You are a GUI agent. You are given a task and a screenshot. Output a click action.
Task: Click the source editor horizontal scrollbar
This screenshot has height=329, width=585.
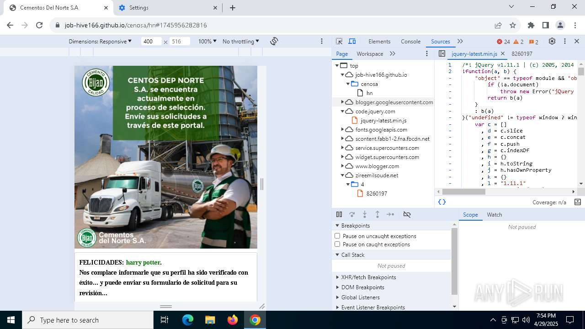point(464,192)
